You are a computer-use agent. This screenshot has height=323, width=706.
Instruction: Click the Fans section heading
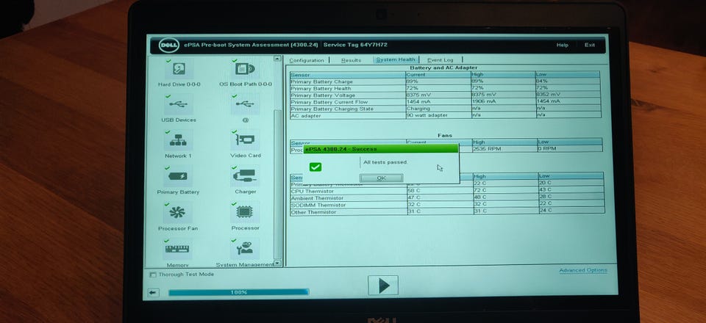(x=444, y=135)
